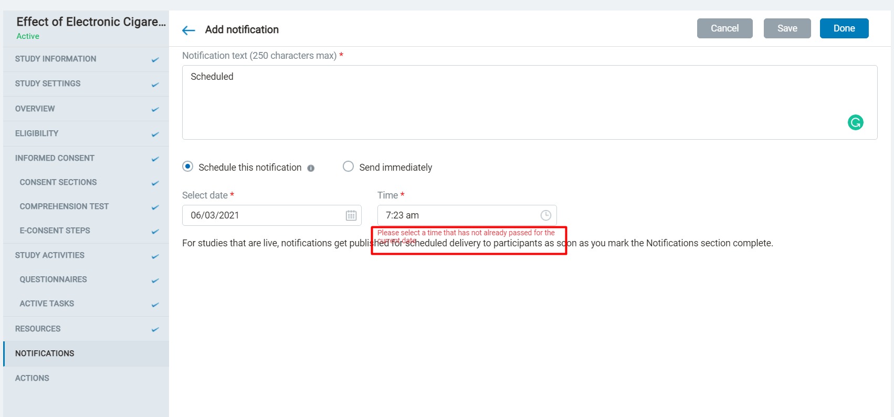
Task: Click the checkmark beside Study Activities
Action: pyautogui.click(x=155, y=256)
